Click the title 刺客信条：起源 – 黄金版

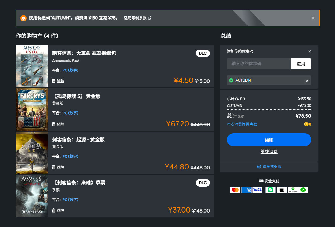(x=78, y=140)
